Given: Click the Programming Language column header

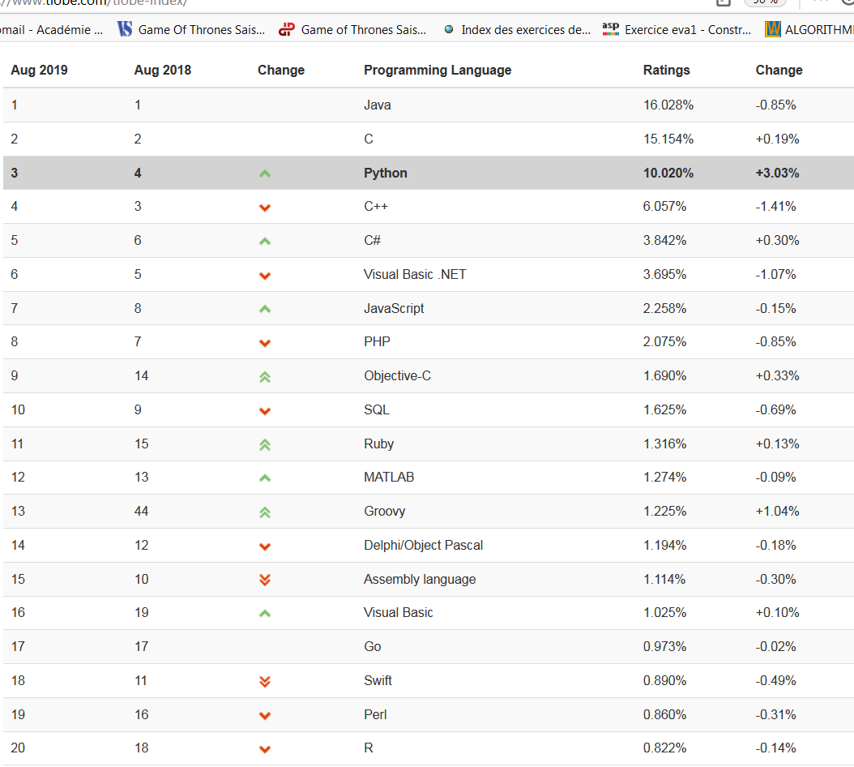Looking at the screenshot, I should [x=438, y=70].
